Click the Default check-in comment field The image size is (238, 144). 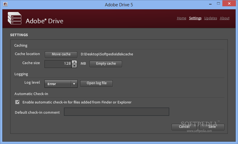[117, 112]
